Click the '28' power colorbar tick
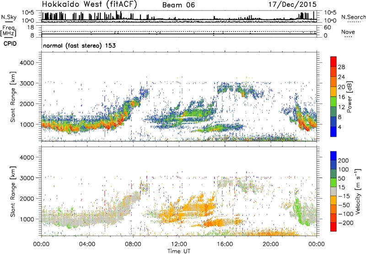This screenshot has width=366, height=254. [341, 67]
